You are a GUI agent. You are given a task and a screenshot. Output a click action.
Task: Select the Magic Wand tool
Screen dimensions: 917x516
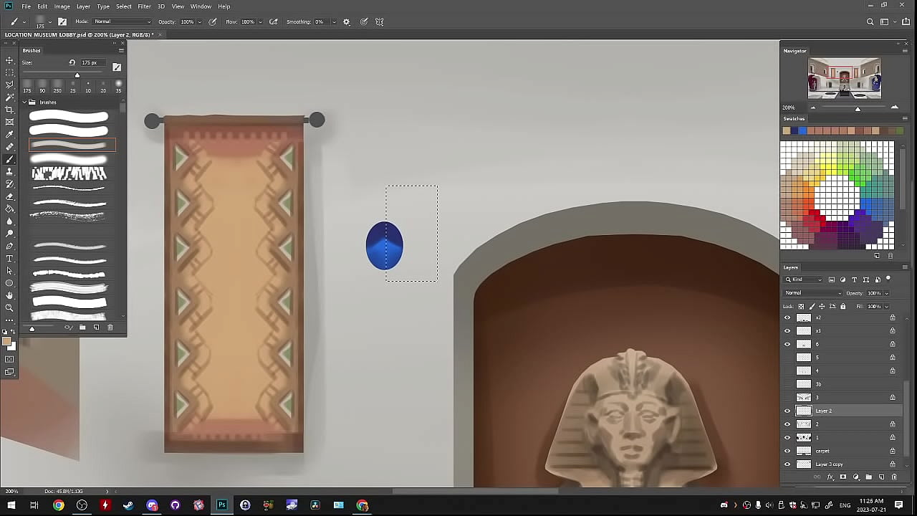pyautogui.click(x=9, y=97)
